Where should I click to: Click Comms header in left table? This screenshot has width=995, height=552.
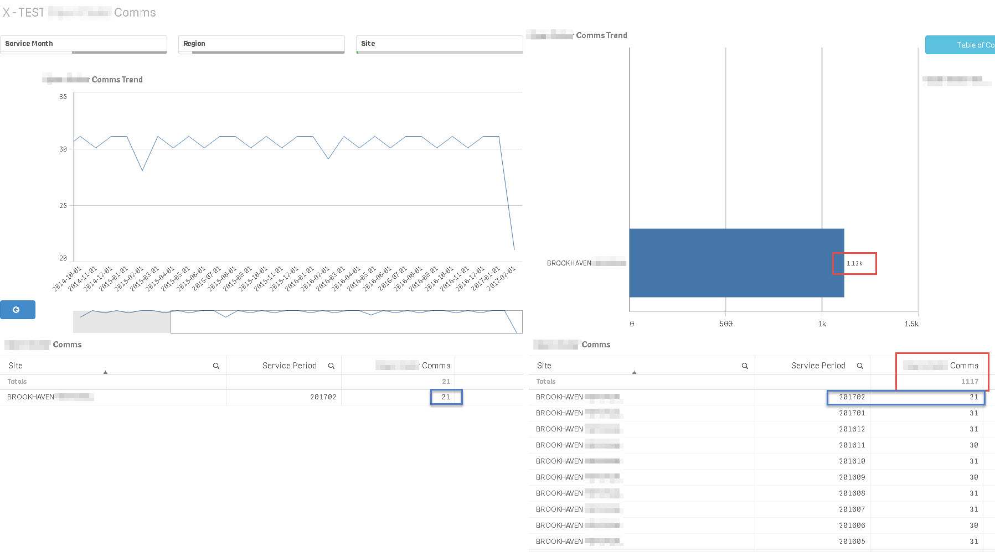413,366
